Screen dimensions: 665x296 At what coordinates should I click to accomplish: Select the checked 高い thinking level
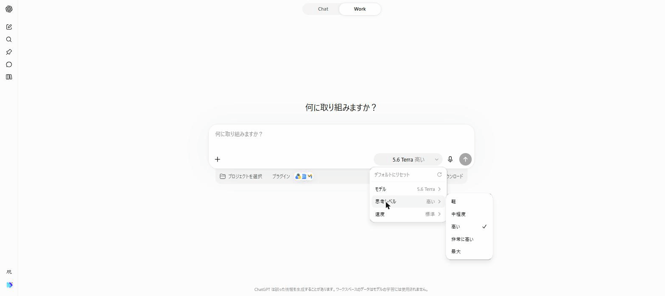click(469, 227)
